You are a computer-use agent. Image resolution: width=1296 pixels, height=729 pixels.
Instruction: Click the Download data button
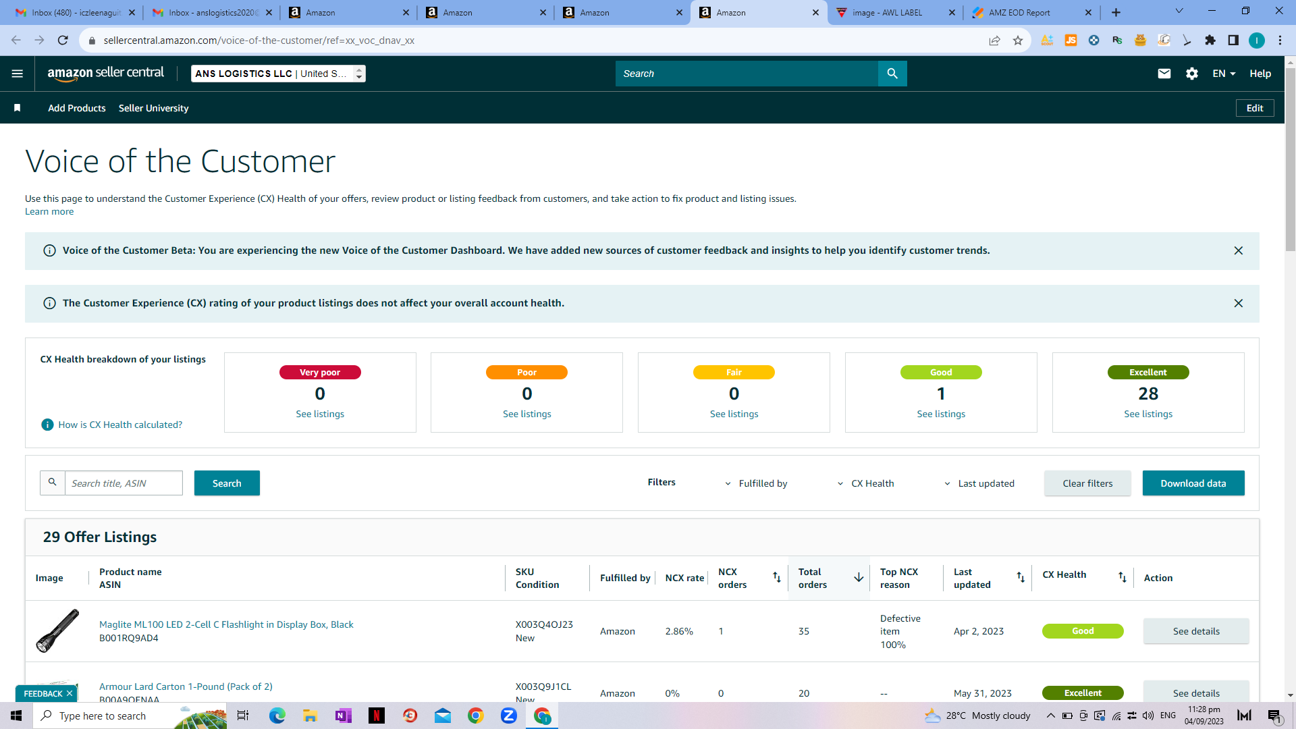tap(1193, 483)
